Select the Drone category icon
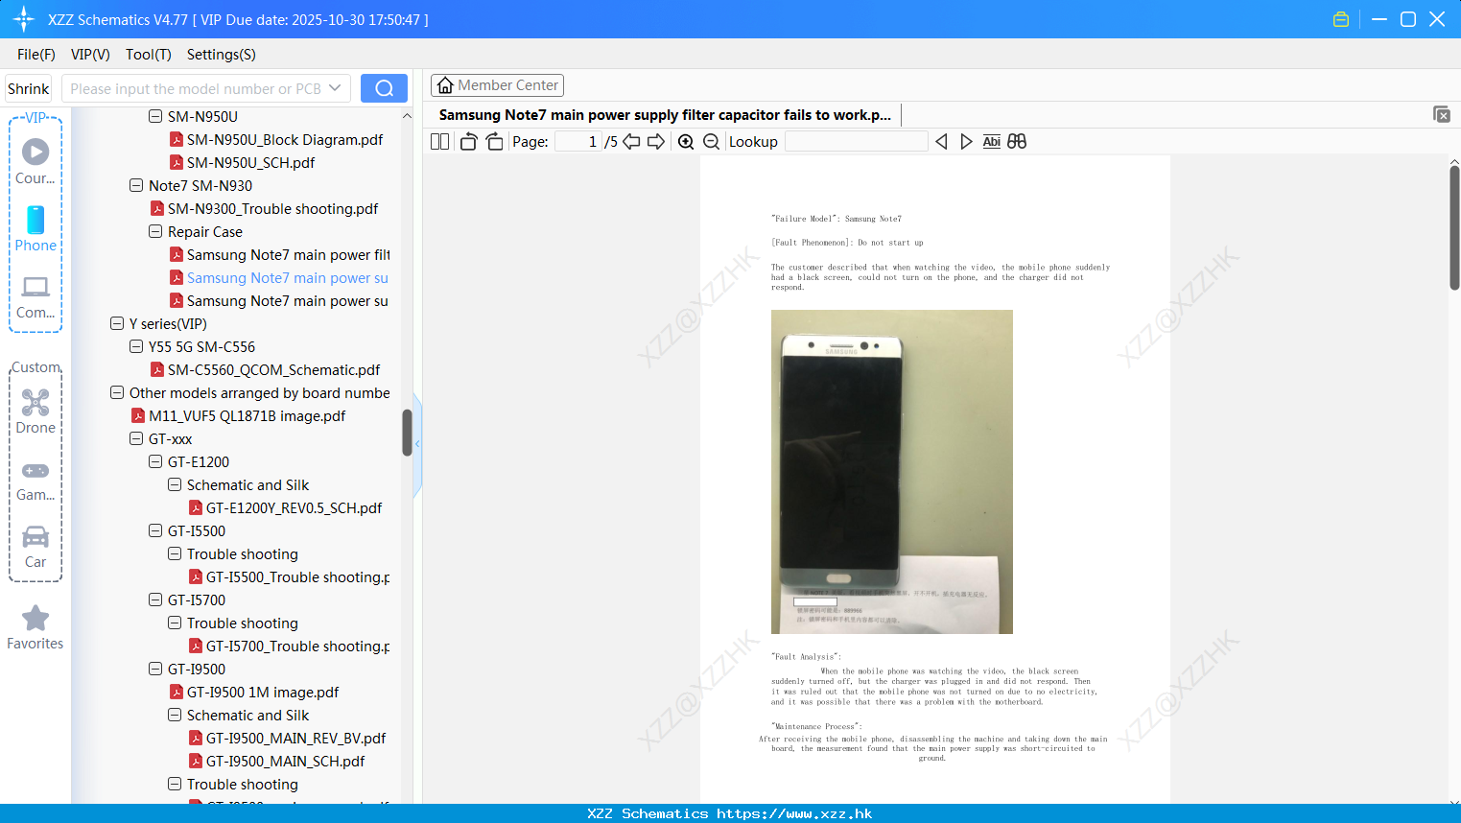 (x=35, y=411)
